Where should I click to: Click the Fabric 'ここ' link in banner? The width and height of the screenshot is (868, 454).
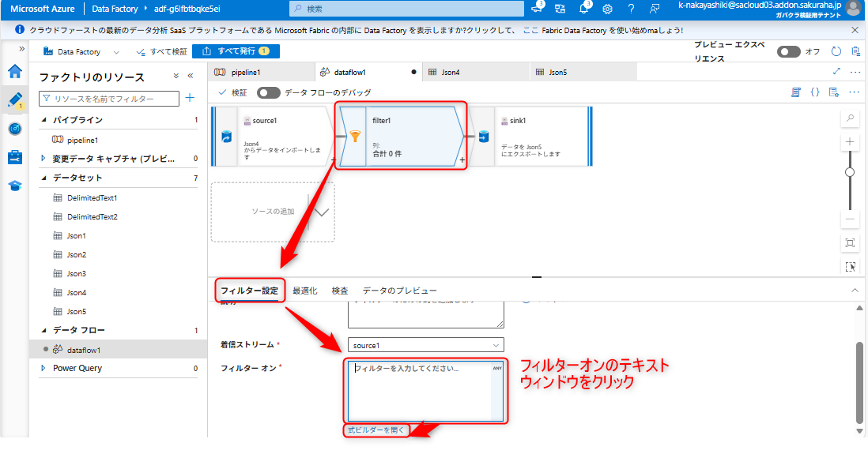pyautogui.click(x=530, y=31)
